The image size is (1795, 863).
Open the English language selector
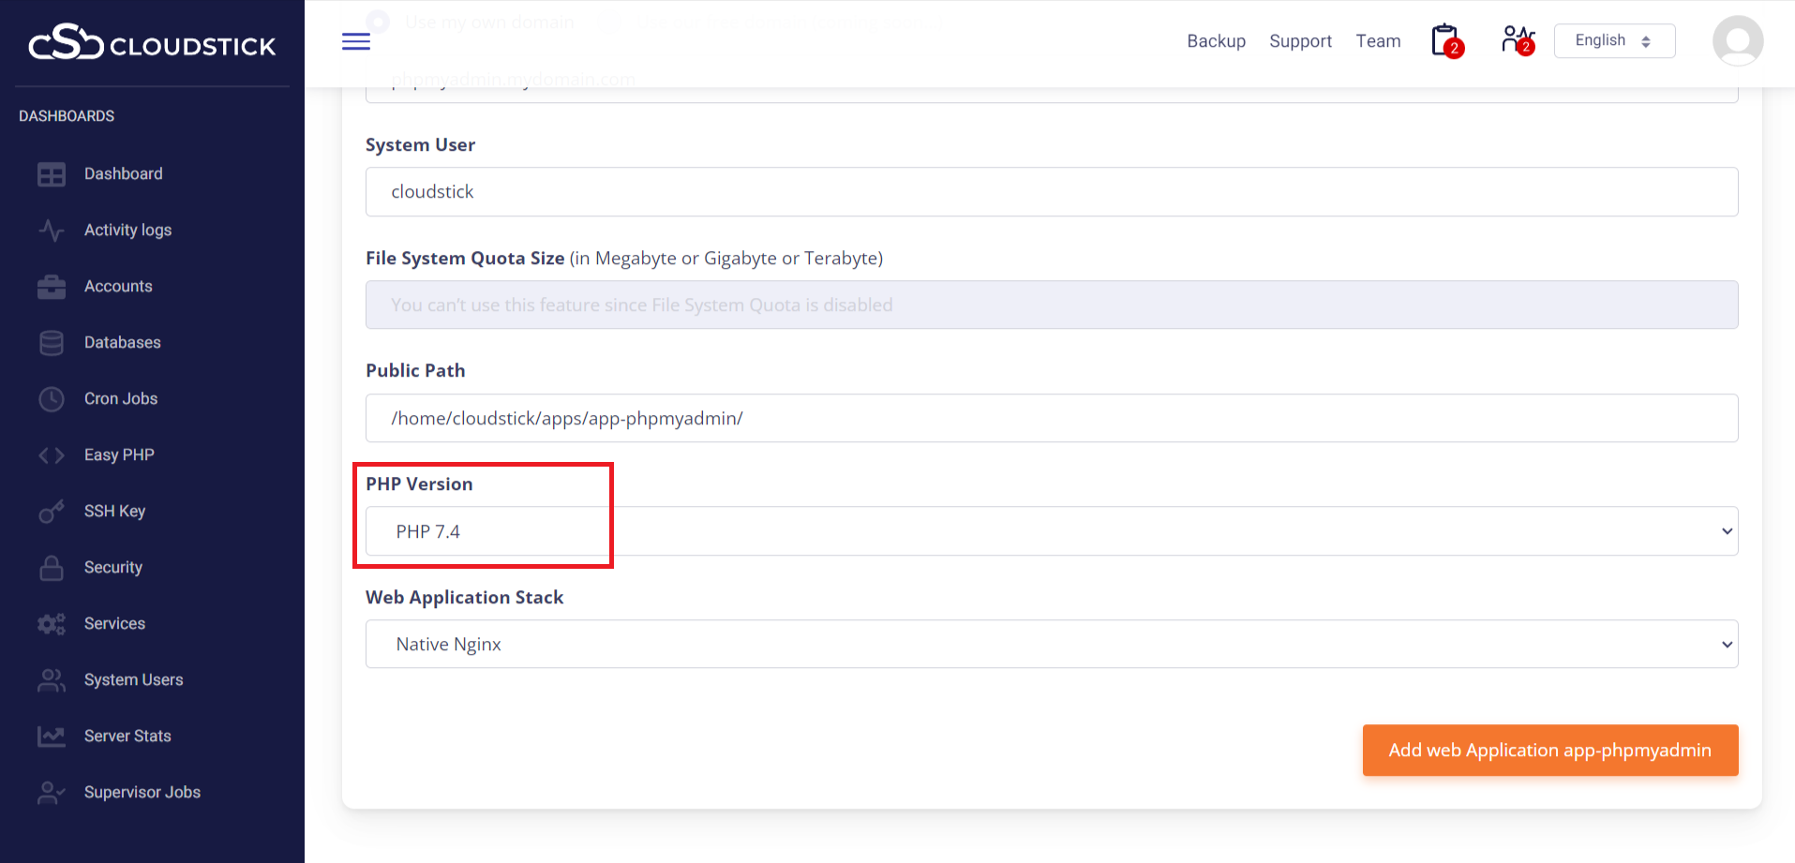tap(1613, 41)
